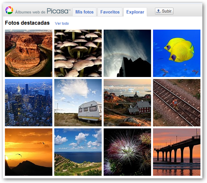Click the upload arrow icon in Subir

point(158,11)
